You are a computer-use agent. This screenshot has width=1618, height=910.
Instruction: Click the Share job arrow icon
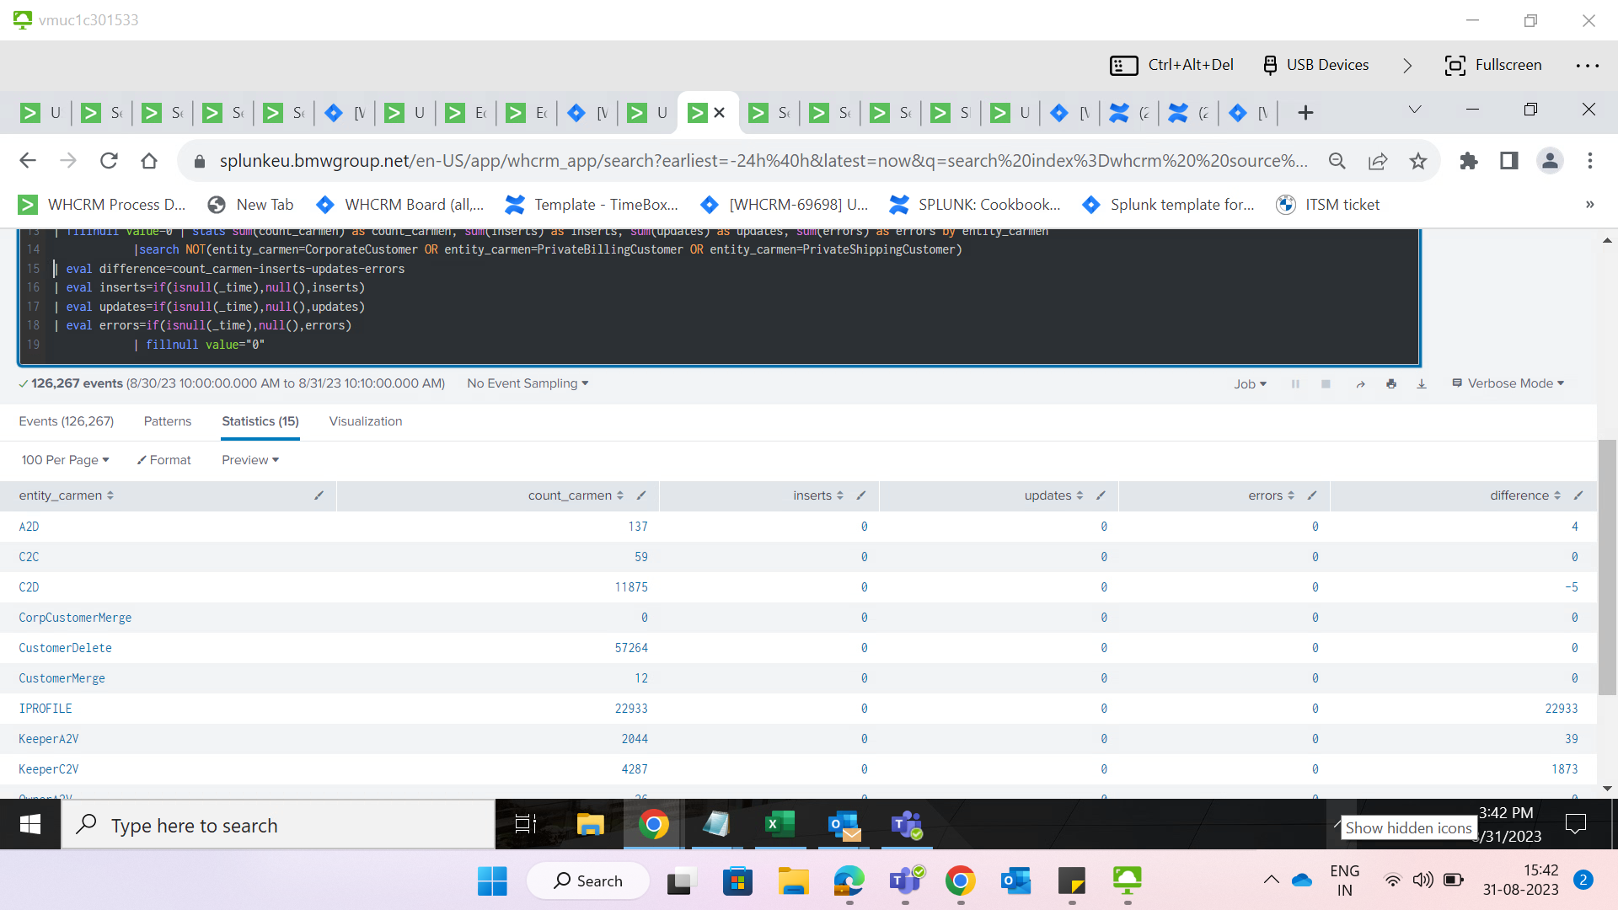click(1360, 384)
